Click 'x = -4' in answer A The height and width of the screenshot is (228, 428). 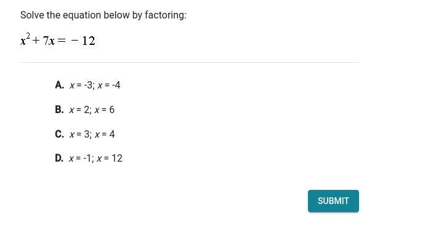coord(108,85)
